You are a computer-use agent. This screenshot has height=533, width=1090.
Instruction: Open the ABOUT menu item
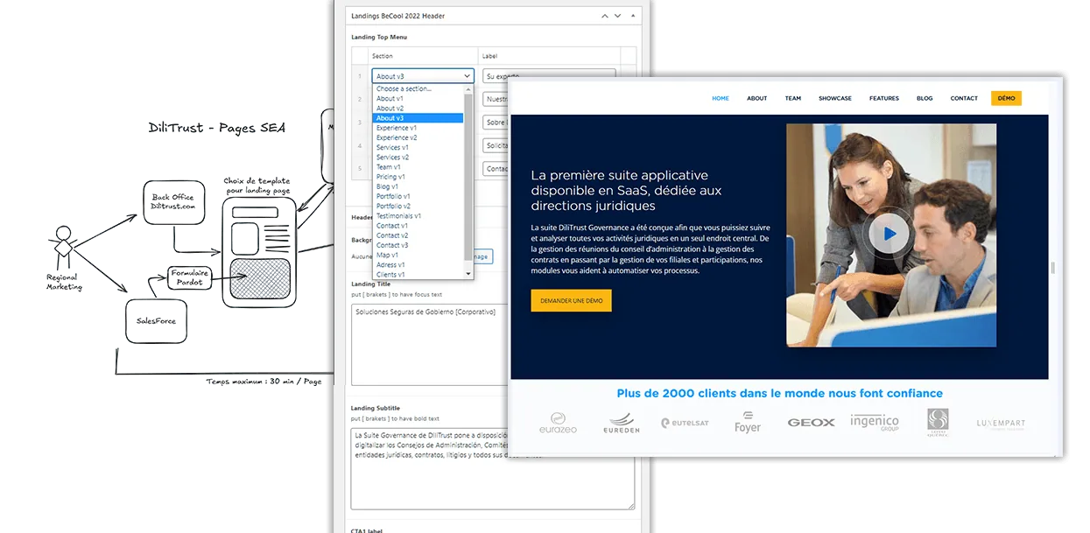point(756,98)
